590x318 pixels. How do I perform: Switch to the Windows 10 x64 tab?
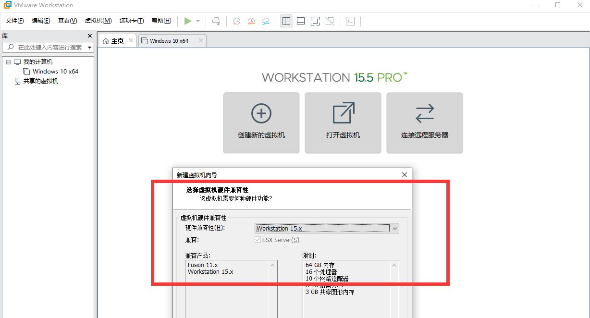(x=169, y=41)
